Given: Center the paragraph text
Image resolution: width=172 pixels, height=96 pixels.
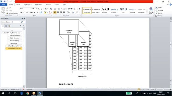Looking at the screenshot, I should click(58, 13).
